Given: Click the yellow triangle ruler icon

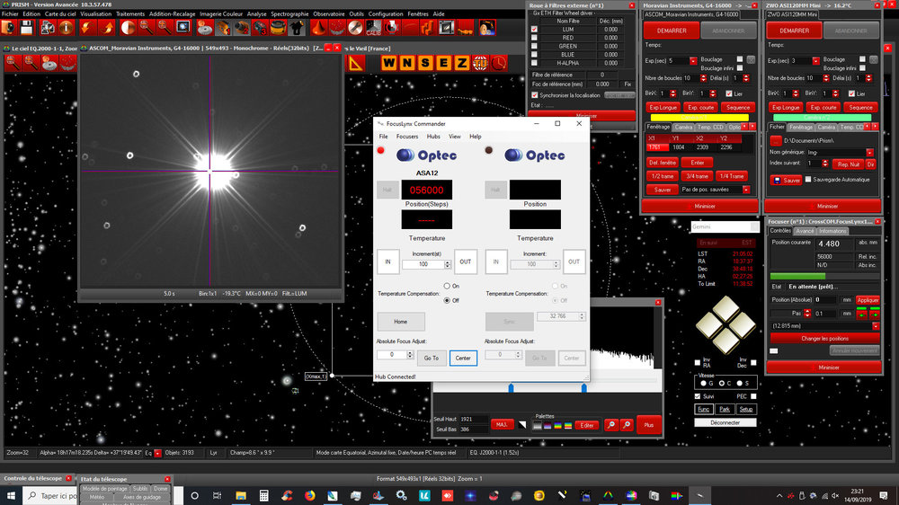Looking at the screenshot, I should [x=355, y=63].
